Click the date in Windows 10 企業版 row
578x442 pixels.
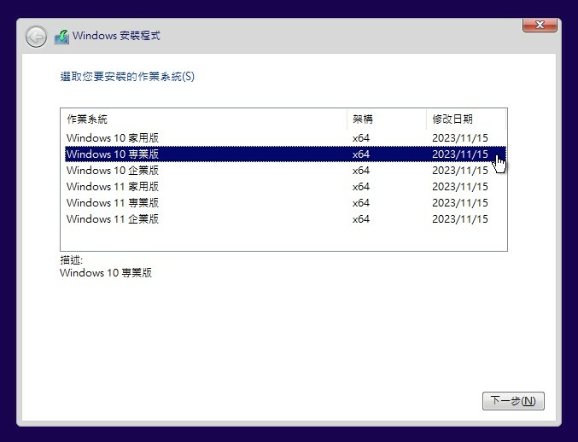tap(460, 171)
